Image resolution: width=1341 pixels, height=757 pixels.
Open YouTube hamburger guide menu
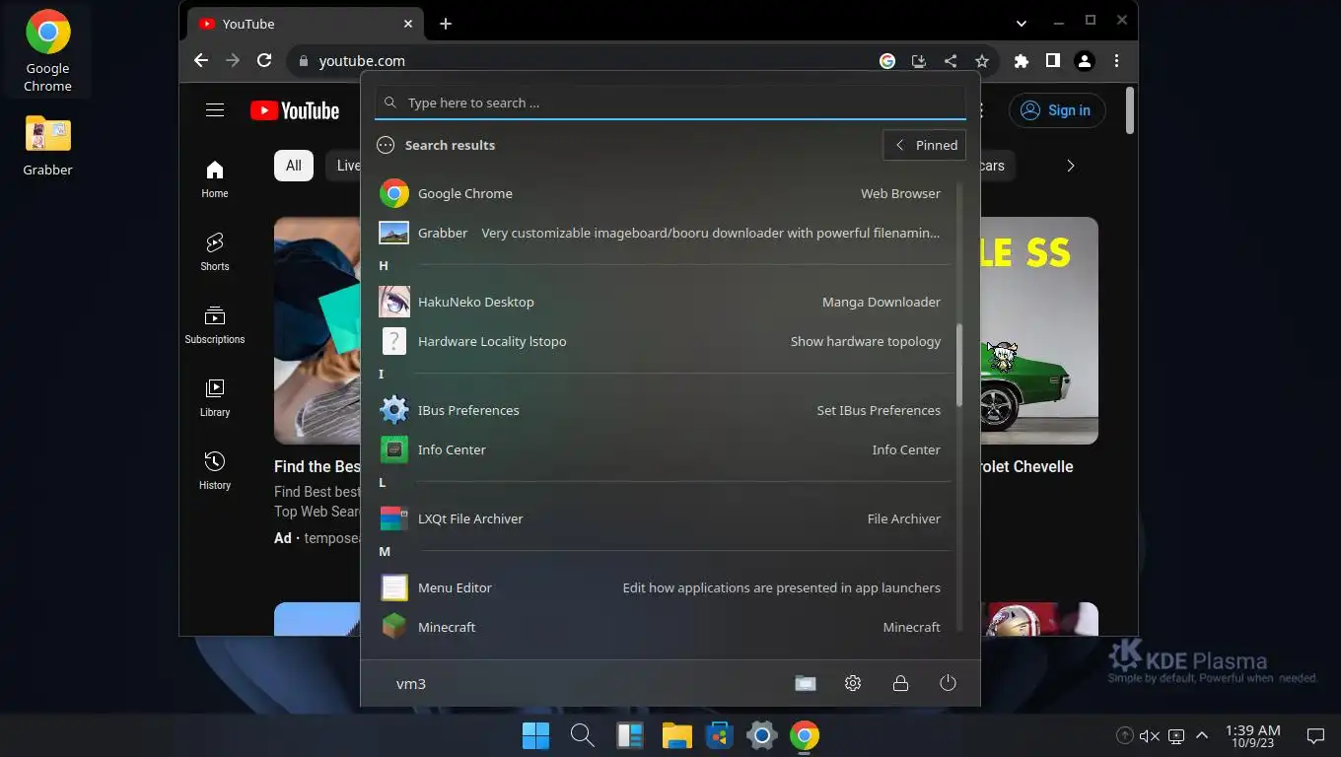click(215, 110)
